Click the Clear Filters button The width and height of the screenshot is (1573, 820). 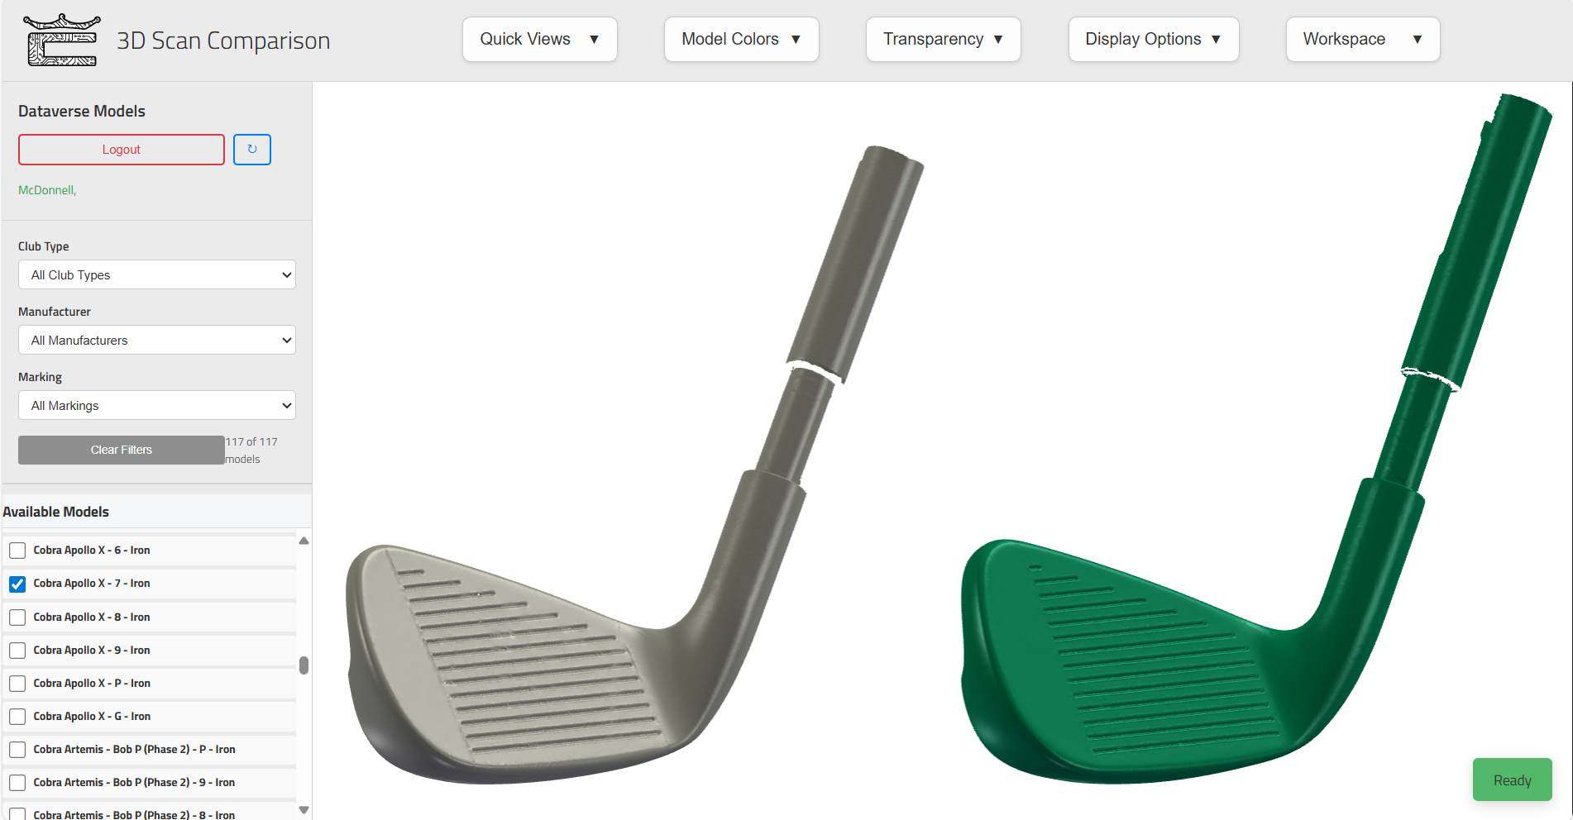(122, 450)
